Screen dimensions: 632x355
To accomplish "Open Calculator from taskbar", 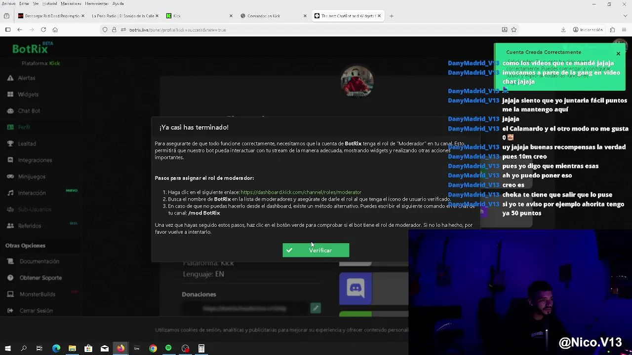I will click(x=201, y=349).
